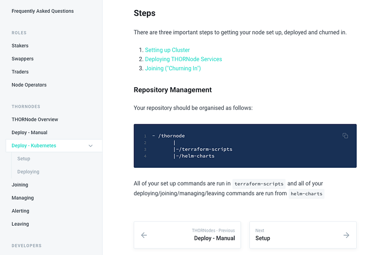Click the THORNODES section label
The width and height of the screenshot is (380, 255).
[26, 107]
